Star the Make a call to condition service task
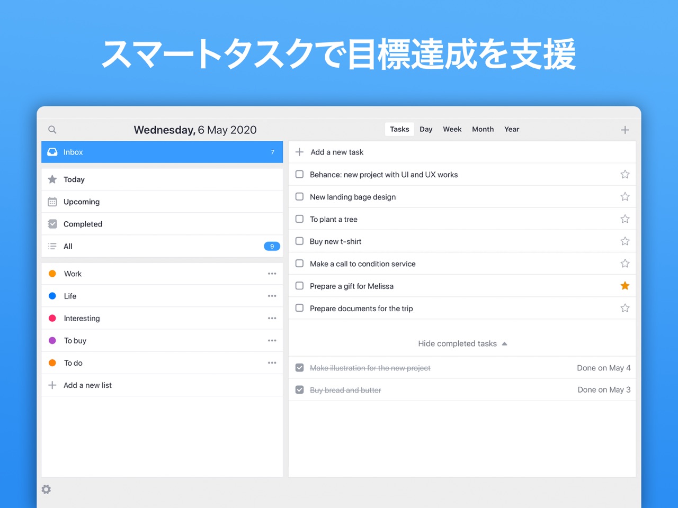Viewport: 678px width, 508px height. pos(625,264)
